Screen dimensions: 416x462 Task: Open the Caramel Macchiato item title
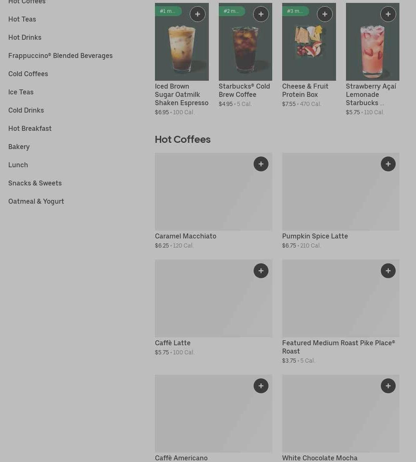(186, 236)
